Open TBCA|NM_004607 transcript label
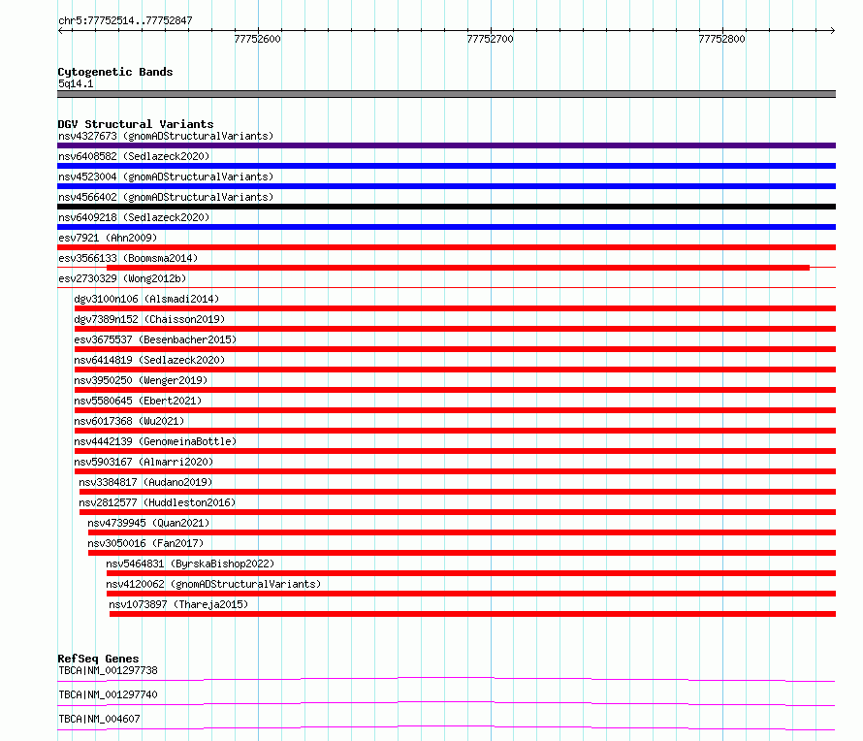863x741 pixels. 99,719
